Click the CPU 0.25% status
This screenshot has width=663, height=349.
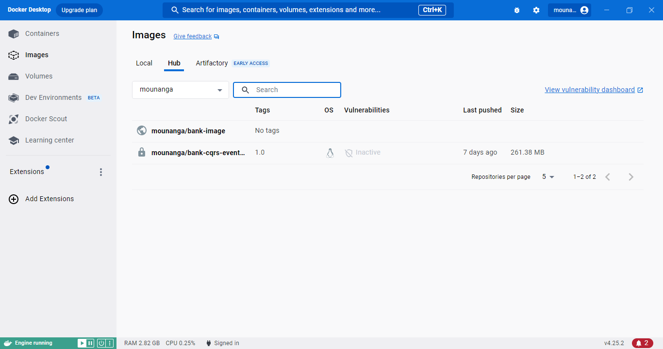click(x=181, y=343)
